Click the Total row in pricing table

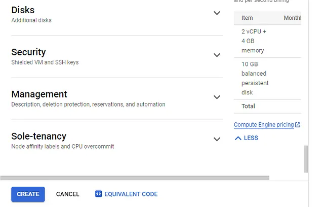point(267,106)
